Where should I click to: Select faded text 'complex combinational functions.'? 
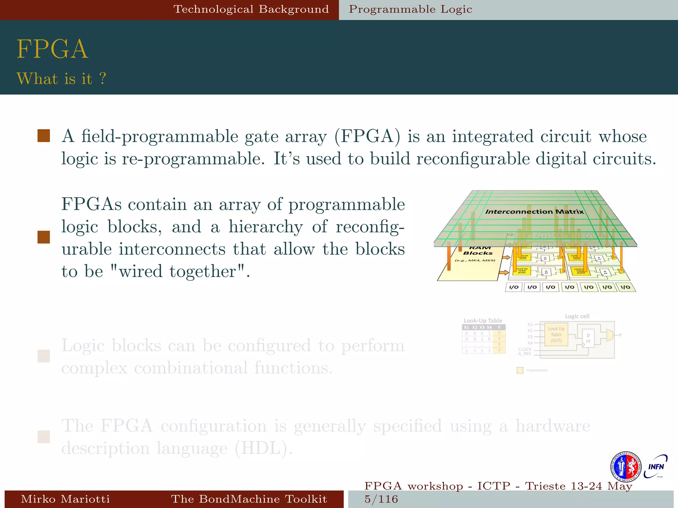(x=197, y=368)
